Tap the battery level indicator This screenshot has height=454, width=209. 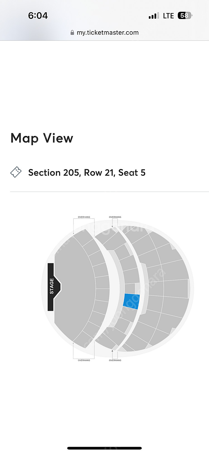tap(185, 16)
